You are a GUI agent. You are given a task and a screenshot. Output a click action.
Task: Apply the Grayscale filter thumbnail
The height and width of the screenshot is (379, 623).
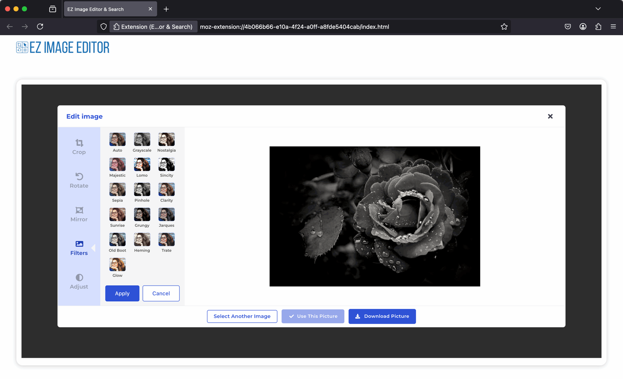pos(142,140)
